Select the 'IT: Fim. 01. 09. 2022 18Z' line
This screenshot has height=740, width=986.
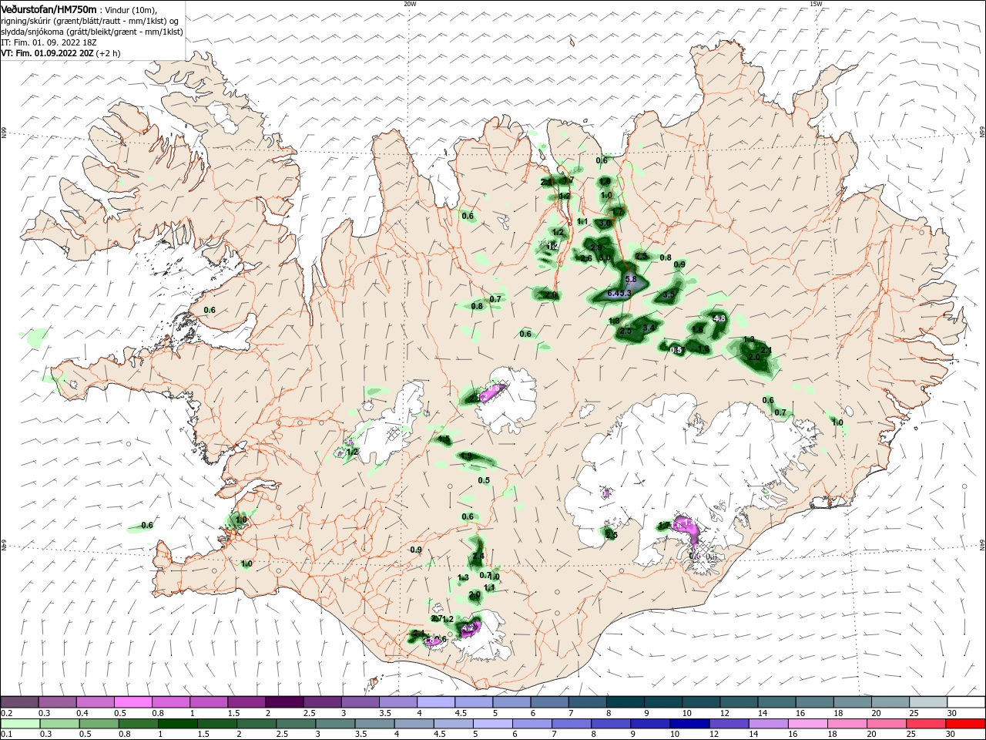tap(49, 42)
